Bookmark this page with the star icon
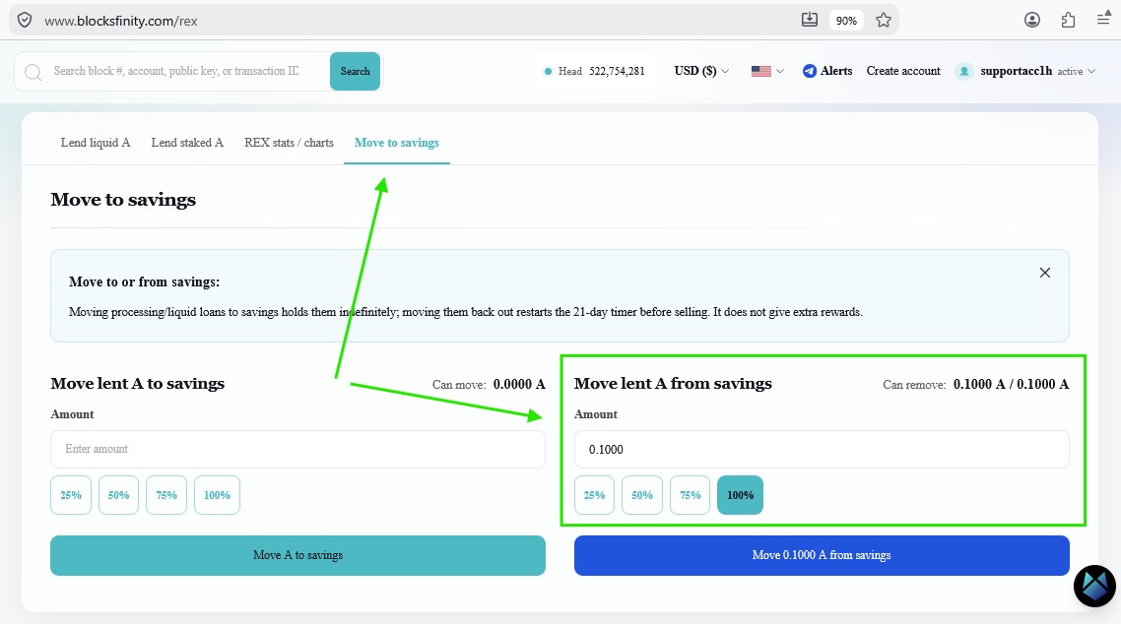Screen dimensions: 1121x624 tap(884, 20)
